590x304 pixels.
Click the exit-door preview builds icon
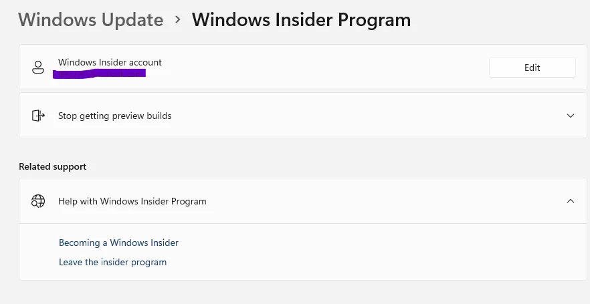(x=38, y=116)
